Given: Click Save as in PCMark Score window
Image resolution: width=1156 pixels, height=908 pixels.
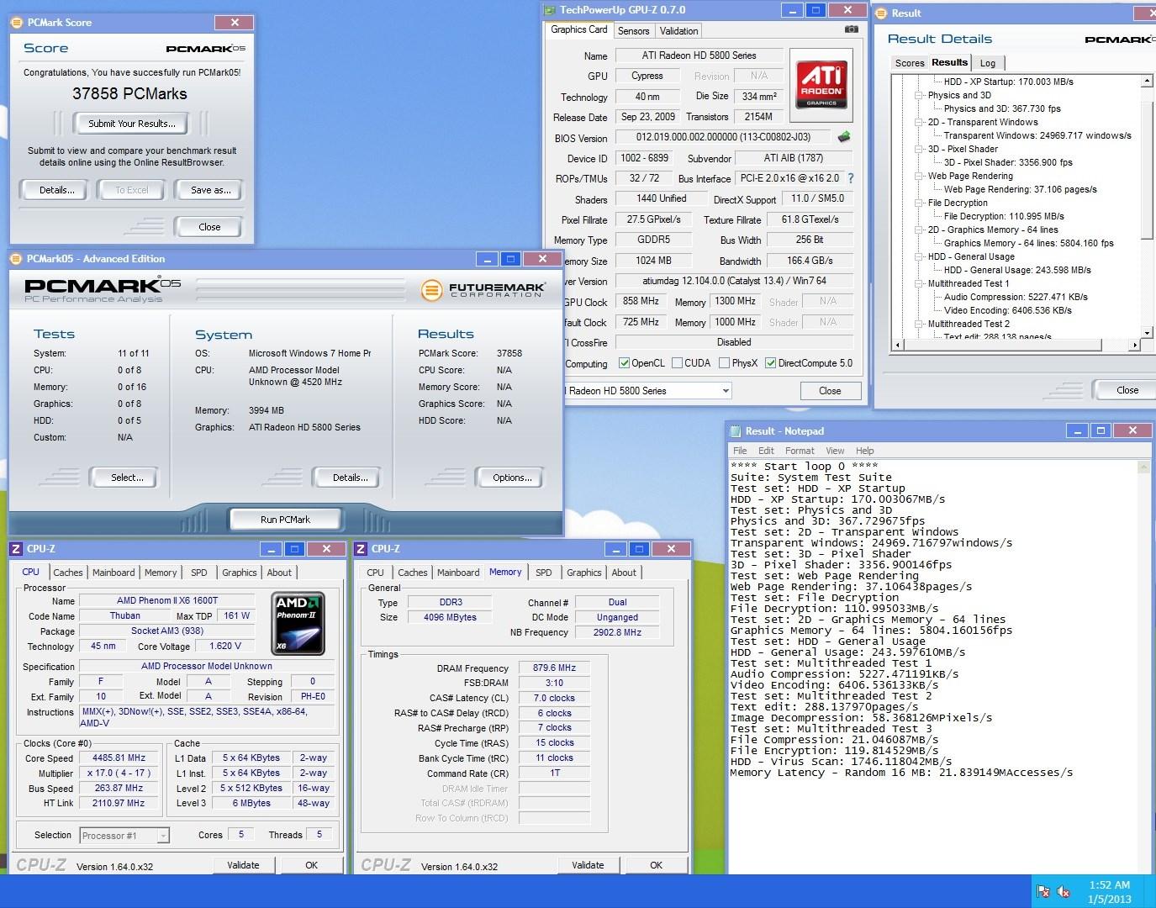Looking at the screenshot, I should 210,190.
